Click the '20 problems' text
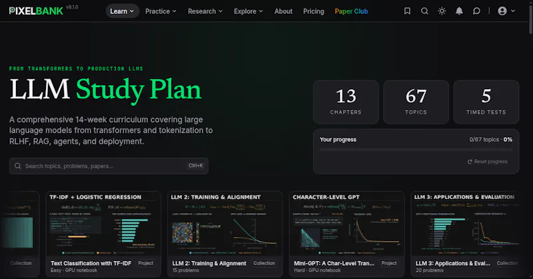Screen dimensions: 533x279 [x=429, y=270]
